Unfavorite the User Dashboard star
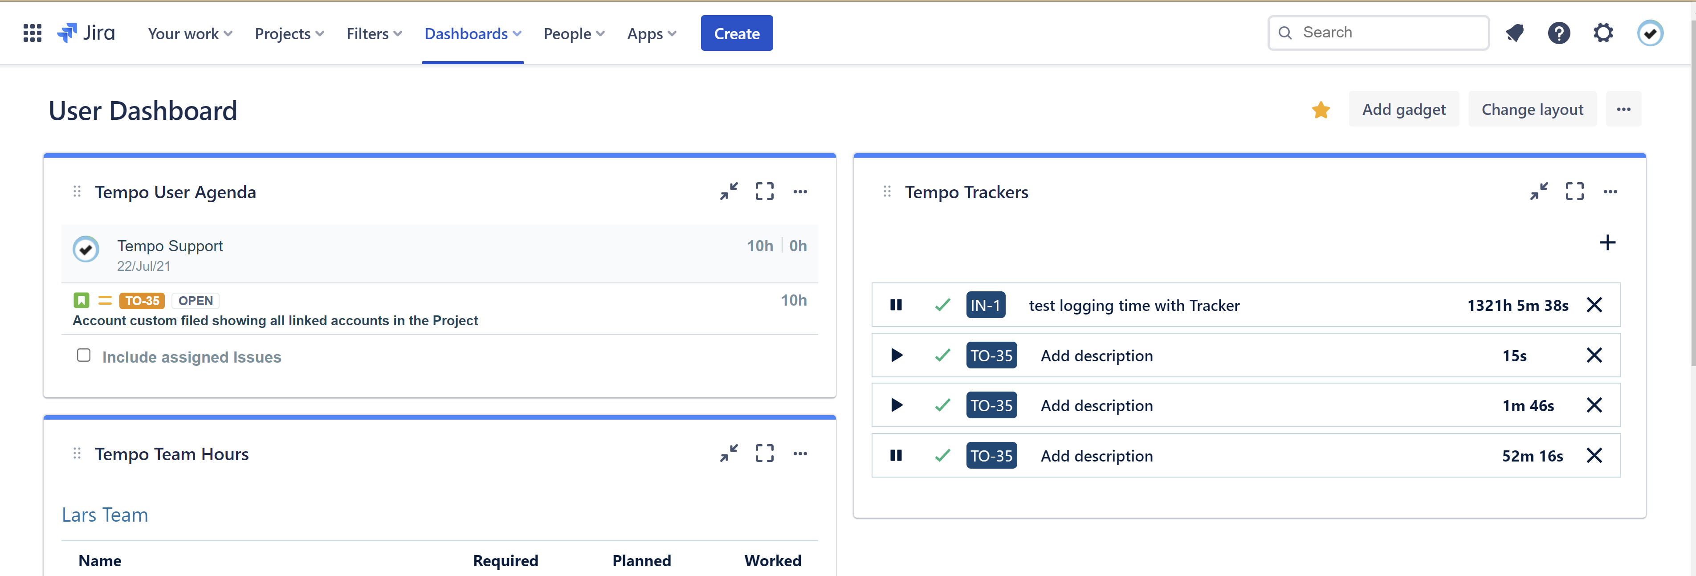The height and width of the screenshot is (576, 1696). 1321,110
